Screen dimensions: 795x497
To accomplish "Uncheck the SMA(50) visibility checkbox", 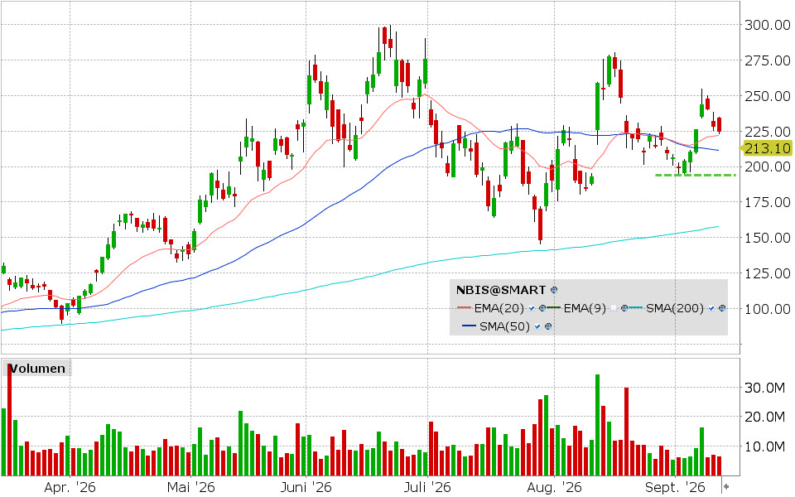I will coord(537,326).
